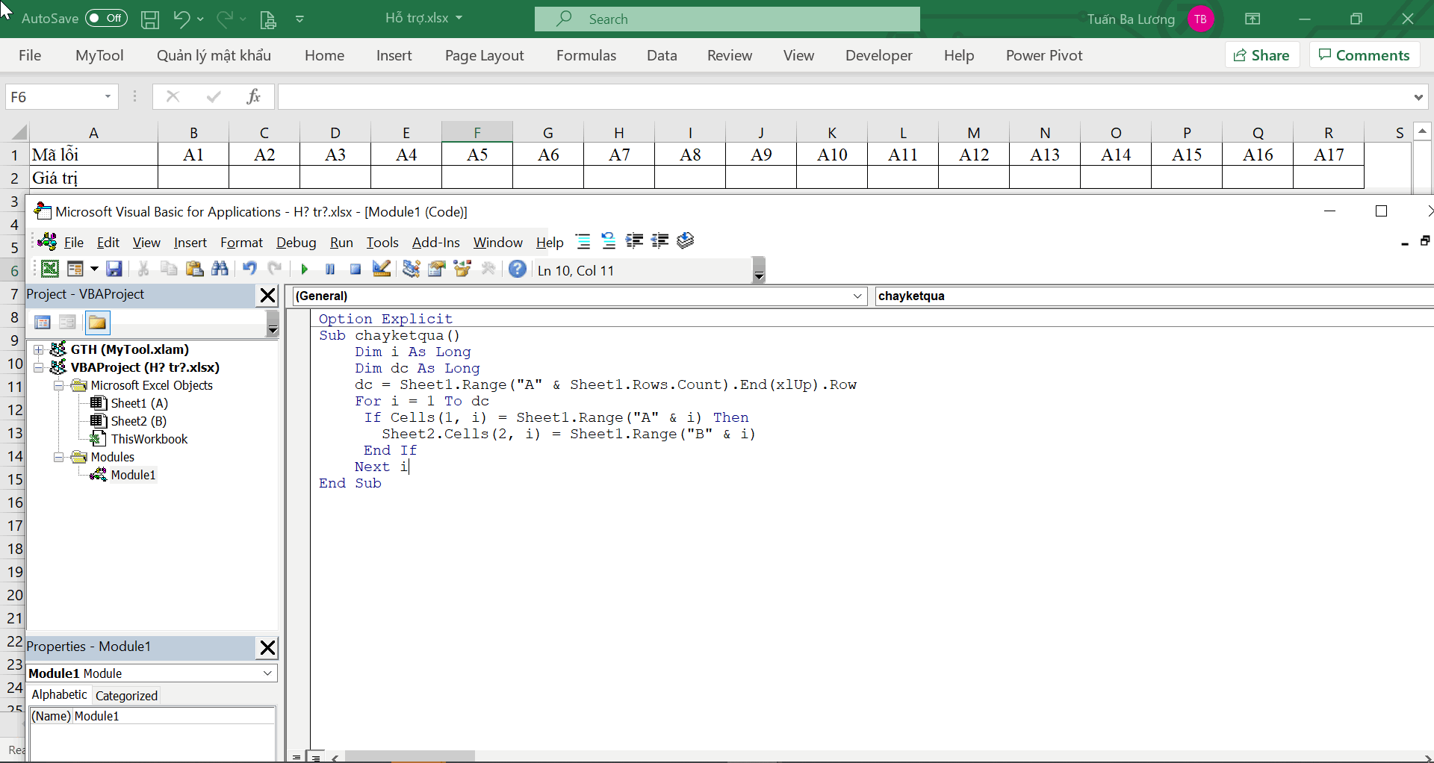Open the Customize Quick Access Toolbar dropdown
The image size is (1434, 763).
[299, 19]
